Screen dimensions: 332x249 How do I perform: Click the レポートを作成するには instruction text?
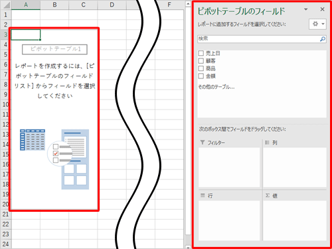click(54, 81)
